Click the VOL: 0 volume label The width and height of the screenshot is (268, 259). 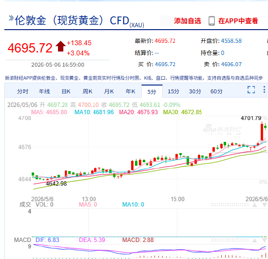click(44, 204)
